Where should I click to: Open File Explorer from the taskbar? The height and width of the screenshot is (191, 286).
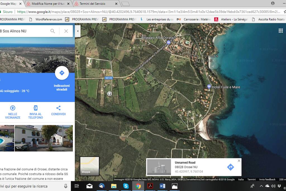(114, 186)
